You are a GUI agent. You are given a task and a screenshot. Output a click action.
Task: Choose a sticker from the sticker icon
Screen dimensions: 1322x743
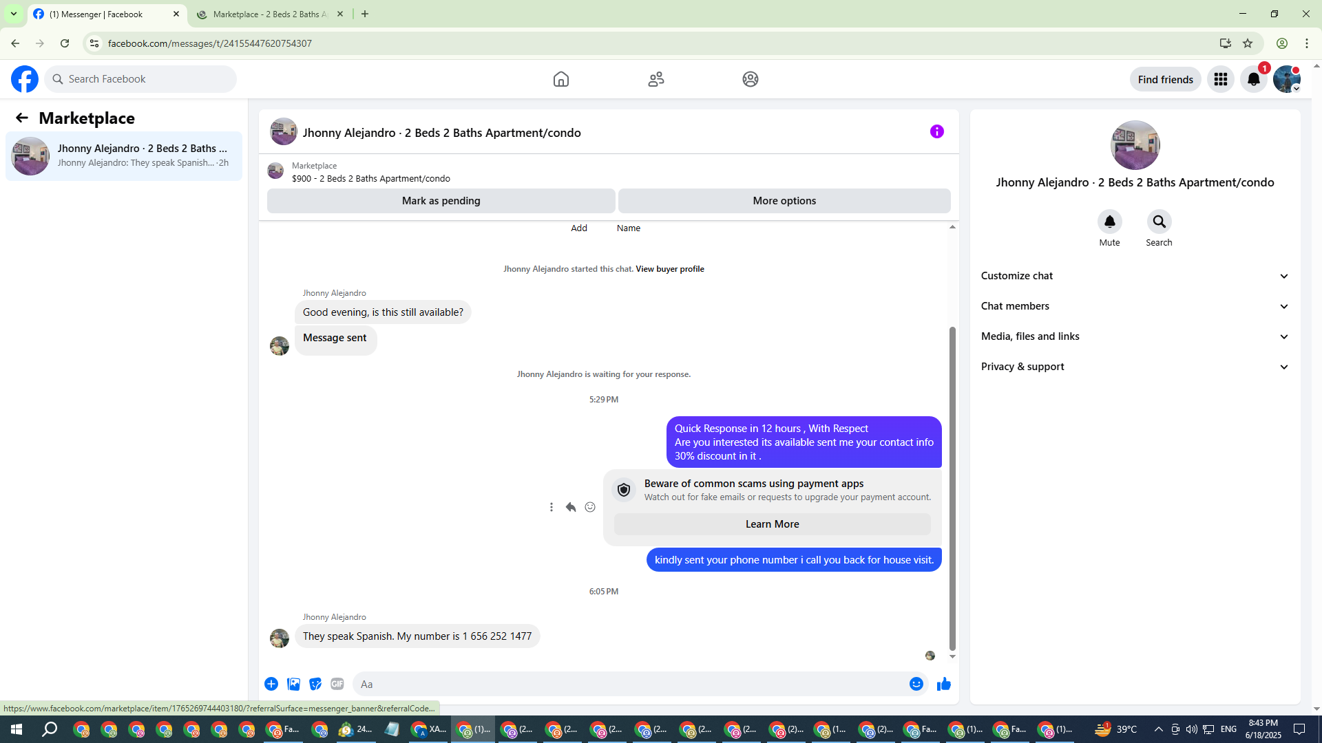315,684
